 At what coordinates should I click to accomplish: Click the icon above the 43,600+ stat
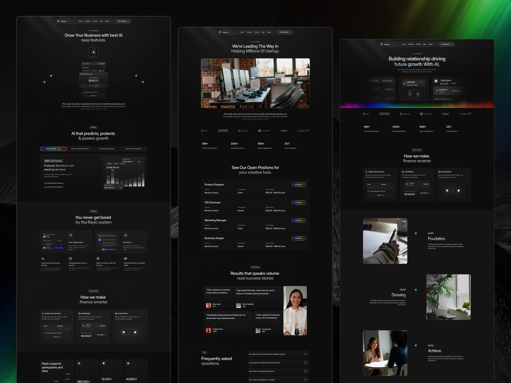(128, 363)
